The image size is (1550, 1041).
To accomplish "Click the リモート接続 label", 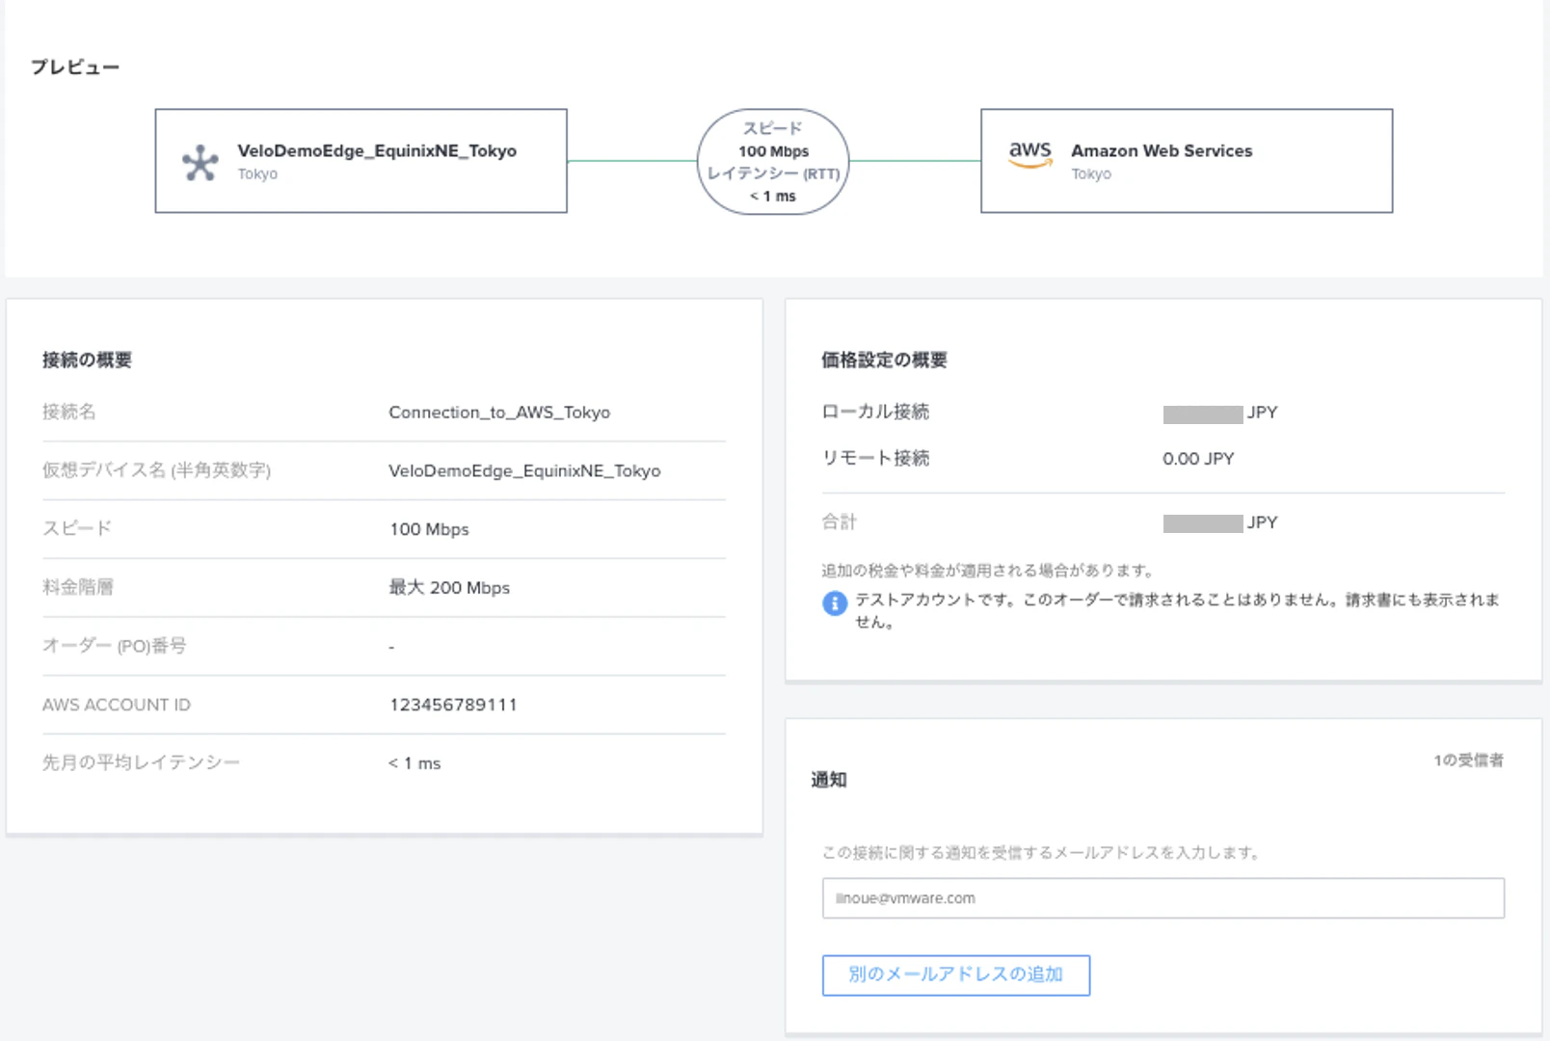I will (875, 459).
